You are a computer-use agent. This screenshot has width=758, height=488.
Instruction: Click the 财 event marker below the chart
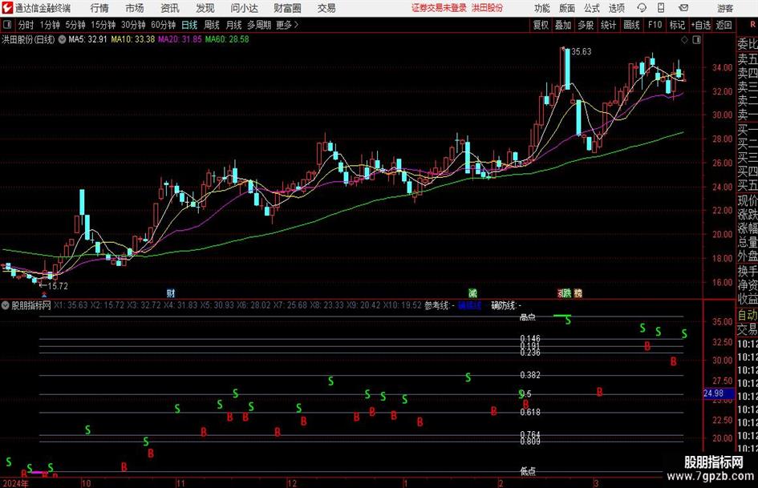[x=170, y=292]
